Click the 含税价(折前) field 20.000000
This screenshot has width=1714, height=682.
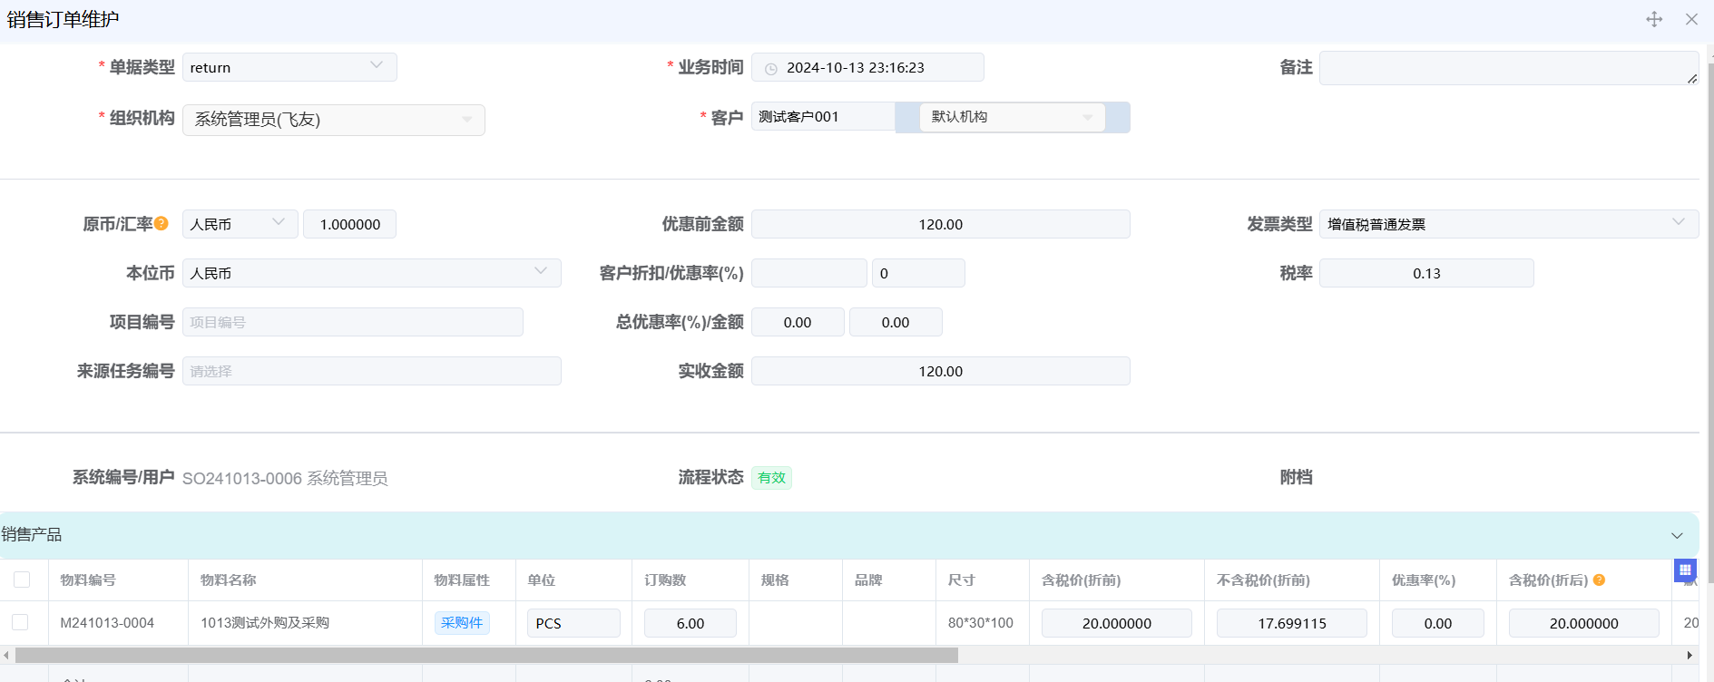1117,623
